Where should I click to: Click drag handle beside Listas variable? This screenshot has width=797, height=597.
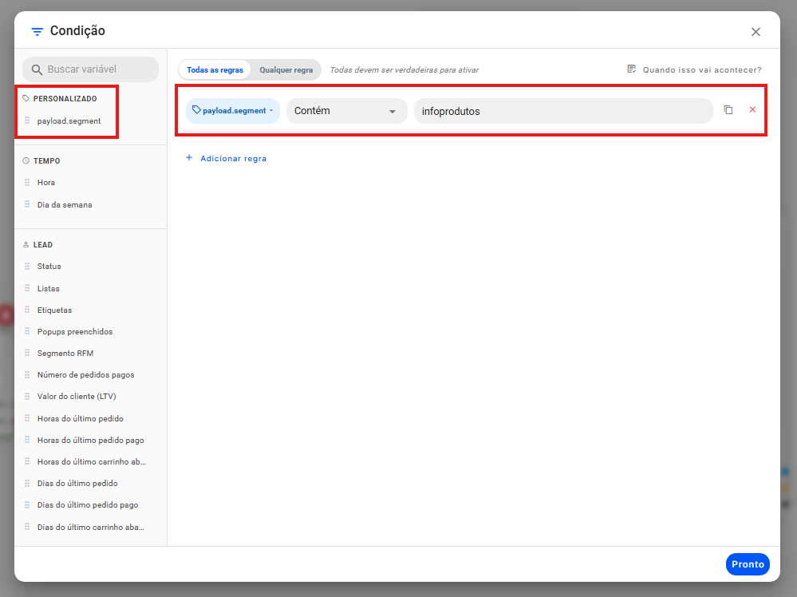pyautogui.click(x=27, y=288)
